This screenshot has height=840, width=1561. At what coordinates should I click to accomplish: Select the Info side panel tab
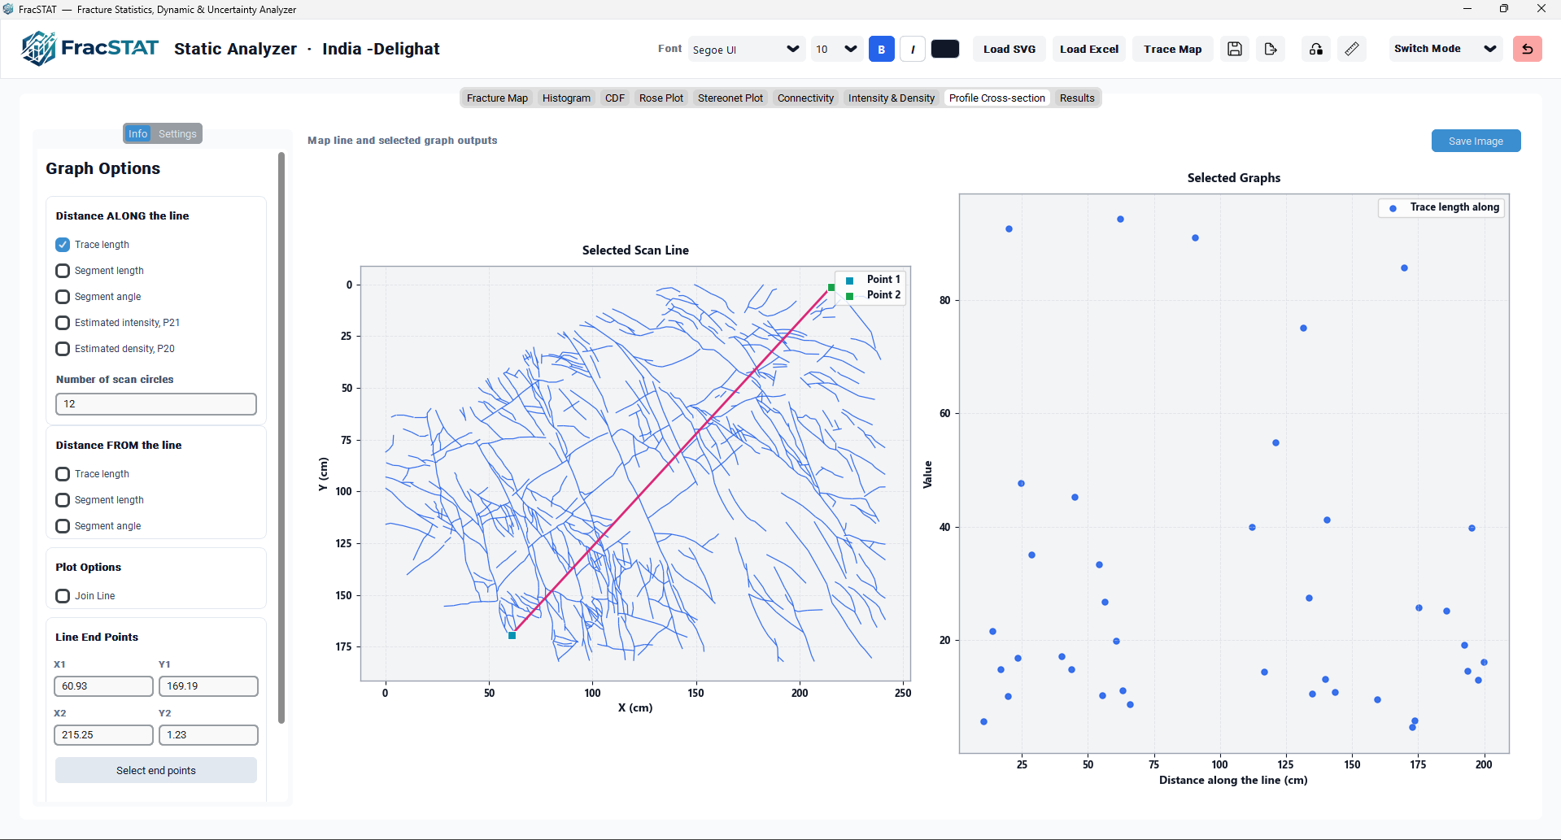point(137,133)
